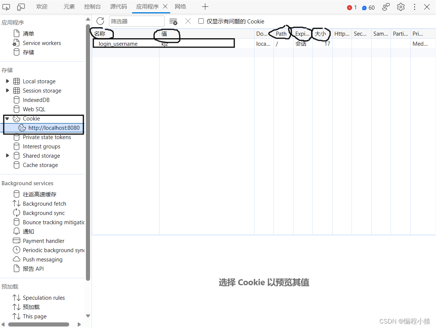Toggle the device toolbar icon
The height and width of the screenshot is (328, 436).
tap(20, 7)
